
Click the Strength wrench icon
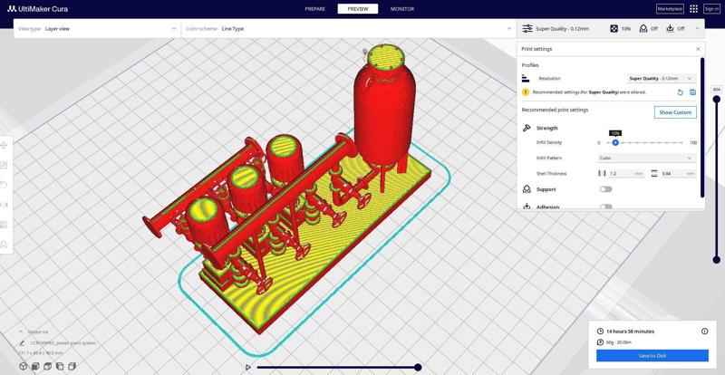pyautogui.click(x=527, y=128)
